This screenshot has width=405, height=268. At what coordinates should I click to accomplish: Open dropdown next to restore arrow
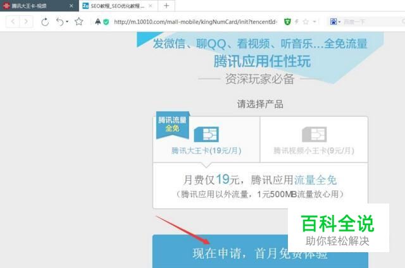pyautogui.click(x=67, y=21)
